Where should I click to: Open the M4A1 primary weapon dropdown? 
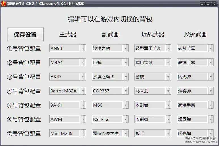click(68, 62)
